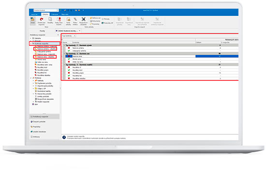Expand the Náklady tree node
The width and height of the screenshot is (266, 184).
(33, 81)
